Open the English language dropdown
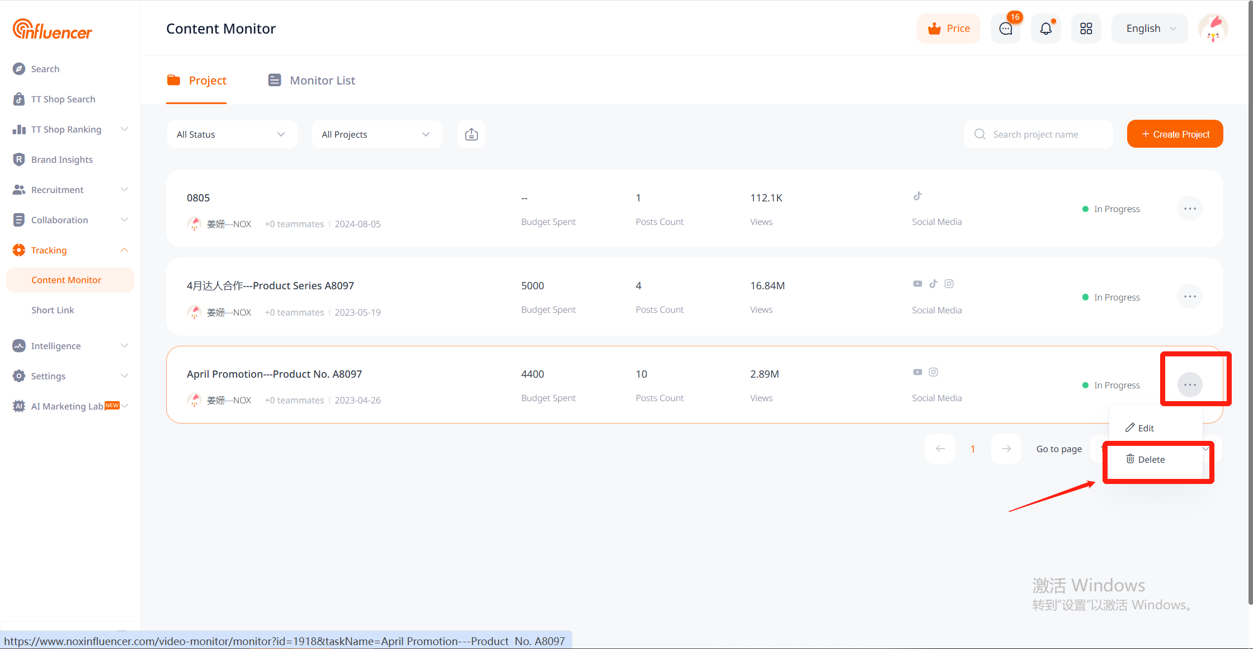This screenshot has height=649, width=1253. (1150, 29)
